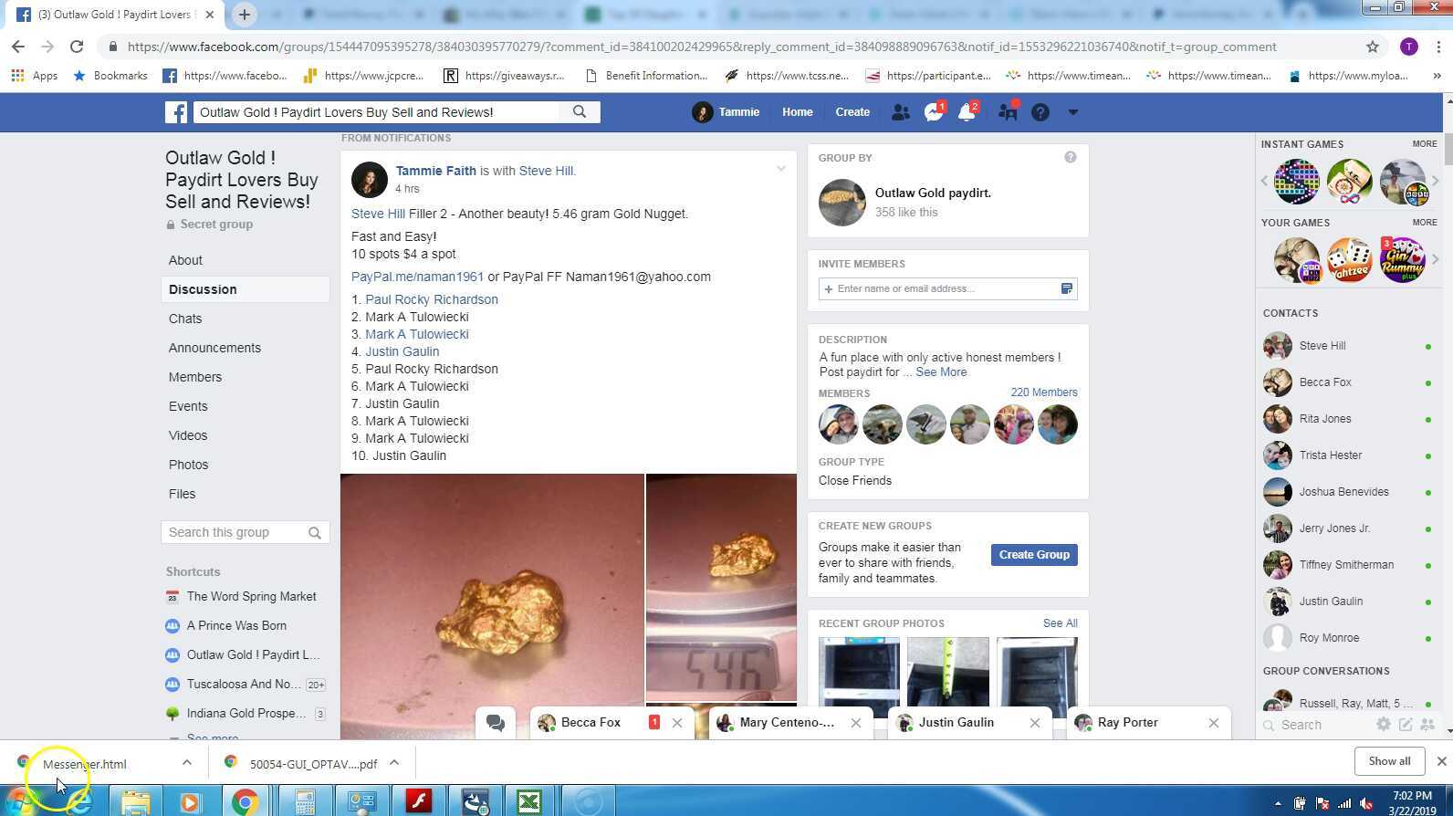Expand the 50054-GUI_OPTAV pdf download options

coord(394,763)
